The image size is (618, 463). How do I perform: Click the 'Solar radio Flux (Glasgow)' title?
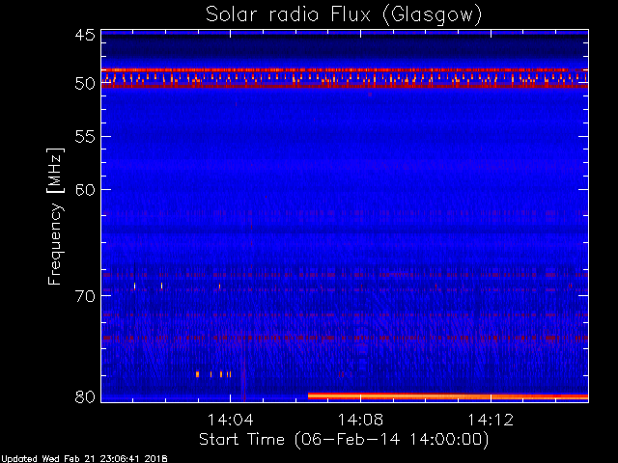pyautogui.click(x=344, y=15)
